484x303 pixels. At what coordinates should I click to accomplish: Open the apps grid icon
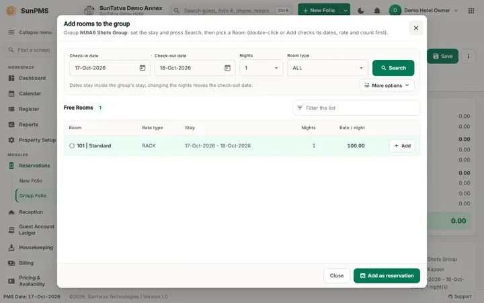pos(471,11)
